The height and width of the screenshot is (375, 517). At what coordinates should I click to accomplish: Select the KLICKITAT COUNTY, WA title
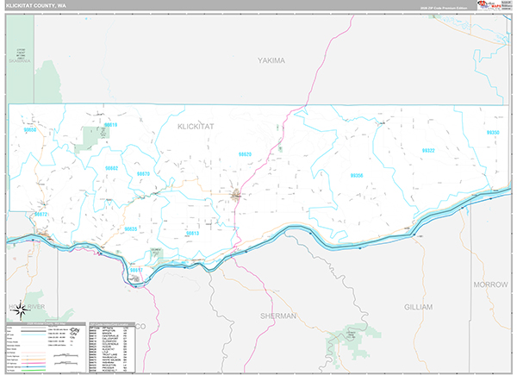click(x=36, y=6)
